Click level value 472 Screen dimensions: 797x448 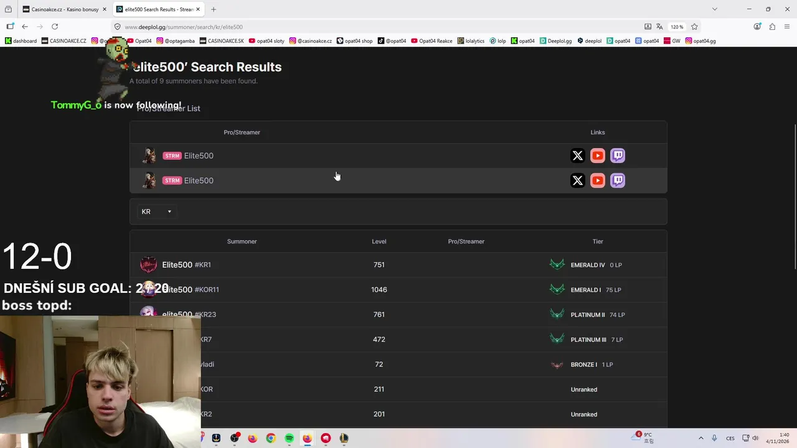tap(379, 340)
